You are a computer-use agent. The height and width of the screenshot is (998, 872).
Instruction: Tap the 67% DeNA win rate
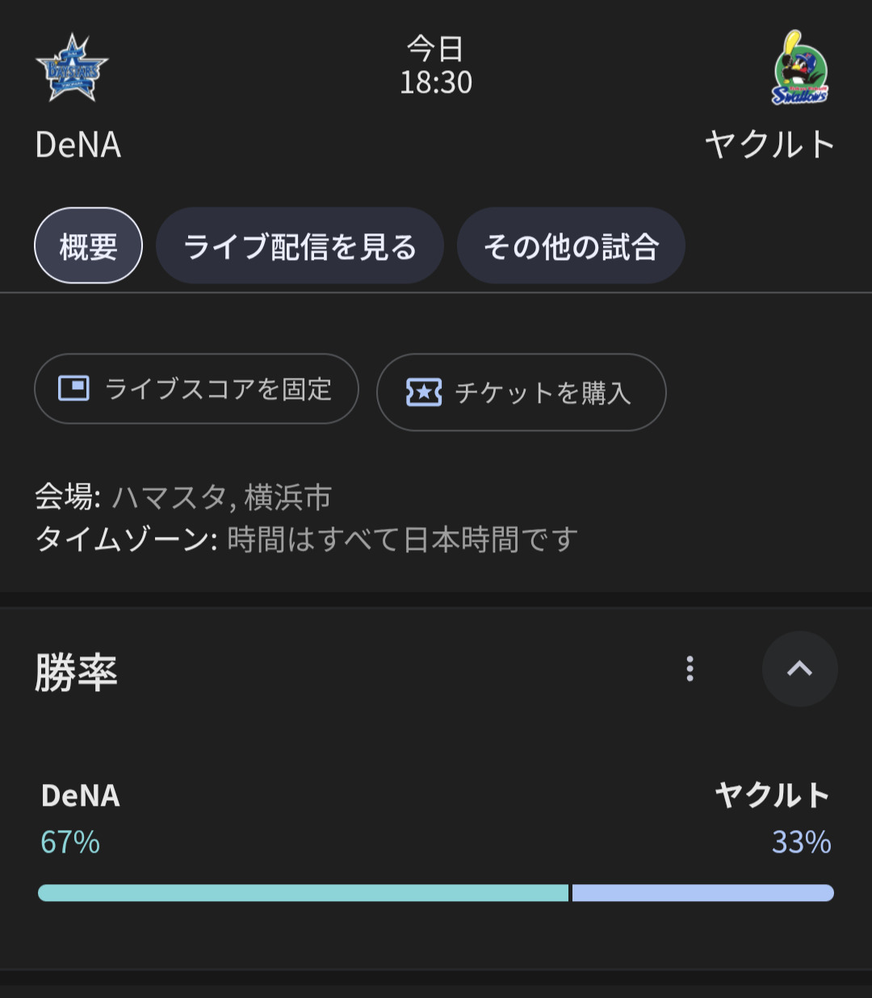point(70,842)
